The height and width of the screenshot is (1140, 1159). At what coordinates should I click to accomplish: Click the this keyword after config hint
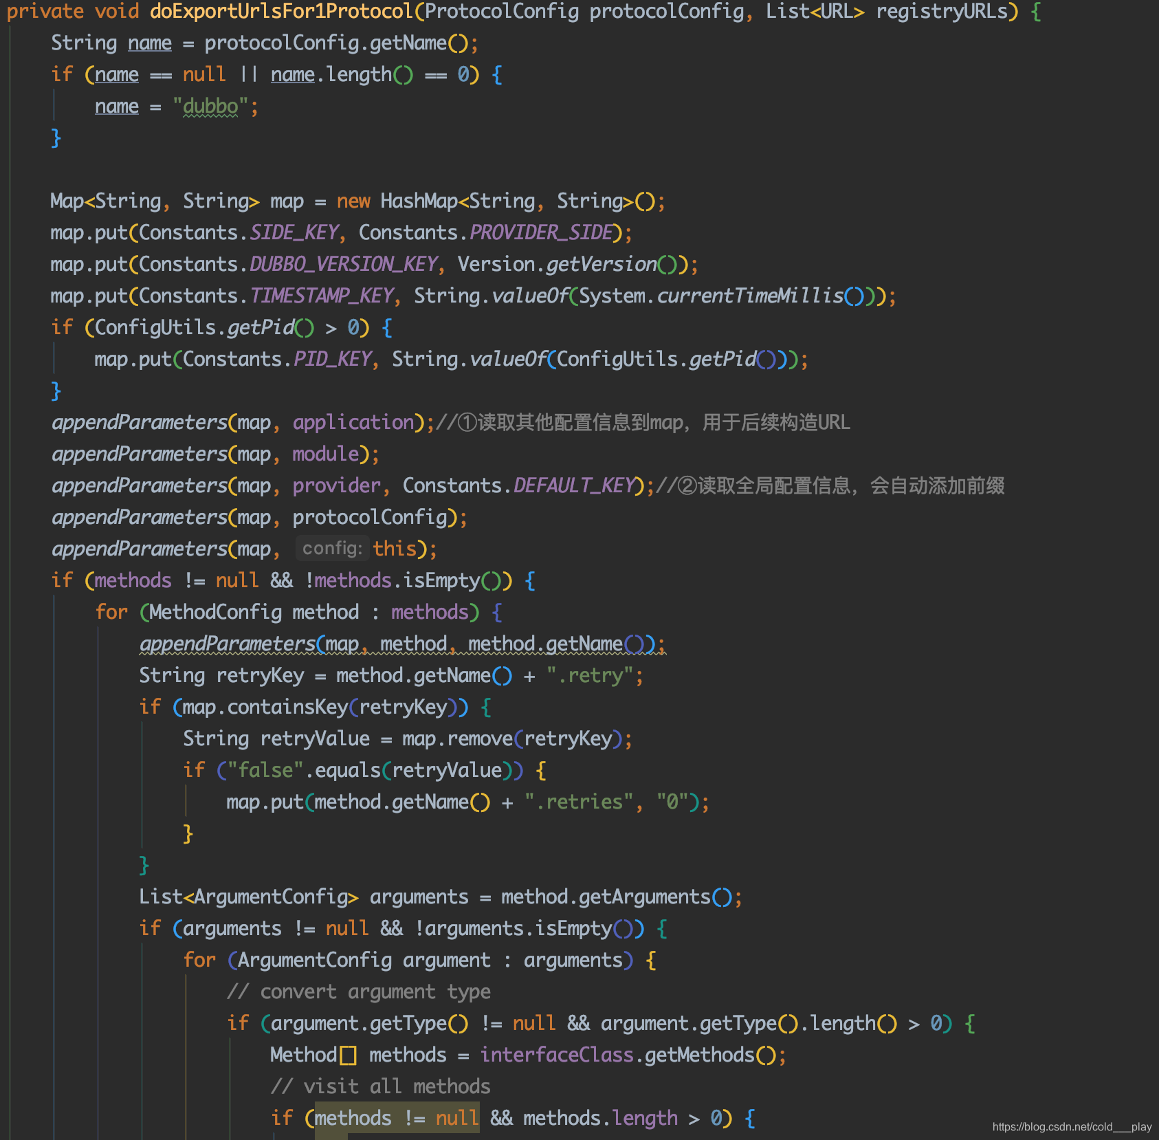[395, 549]
